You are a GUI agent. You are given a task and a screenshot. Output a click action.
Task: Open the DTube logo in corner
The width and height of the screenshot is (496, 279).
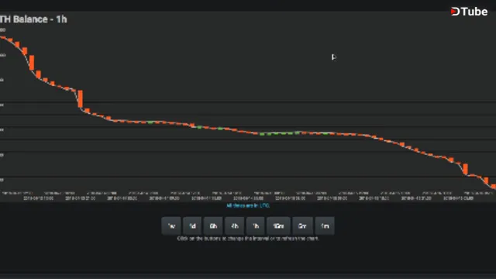[x=469, y=12]
